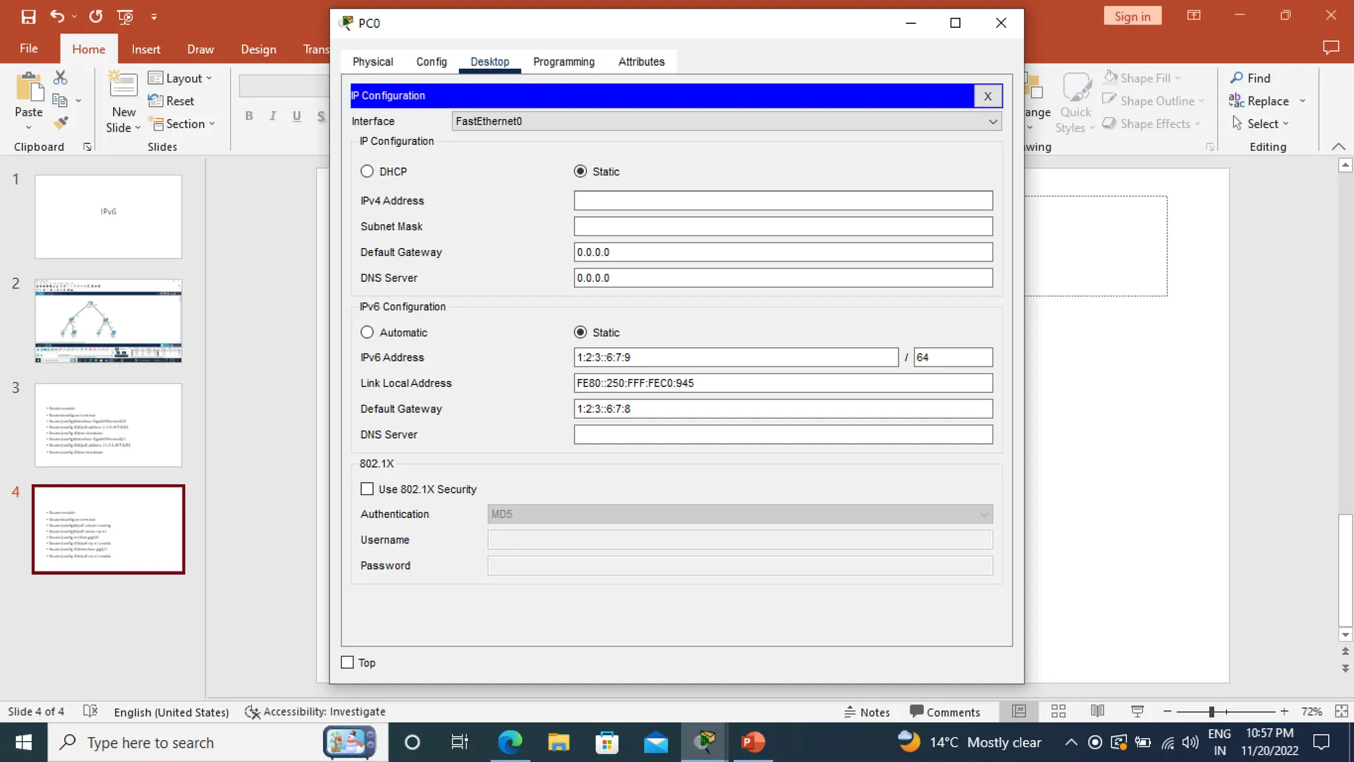Tick the Top checkbox
This screenshot has width=1354, height=762.
coord(348,662)
